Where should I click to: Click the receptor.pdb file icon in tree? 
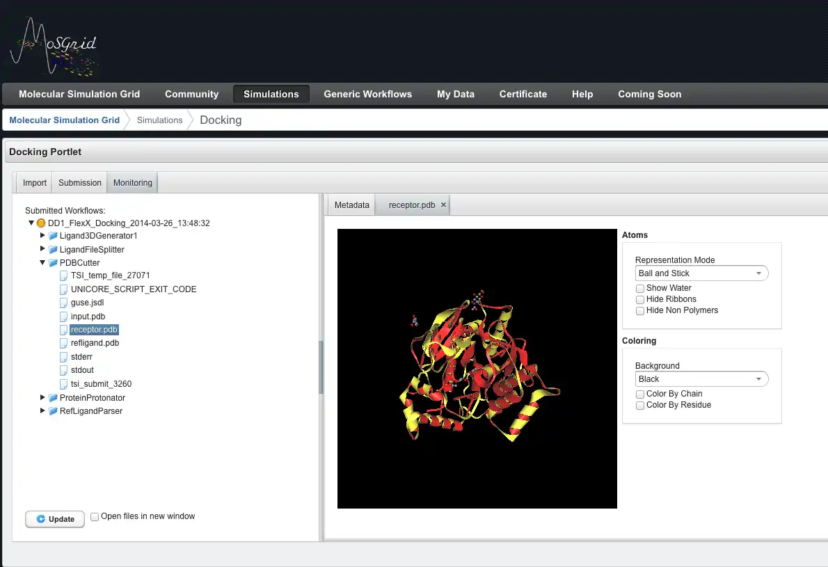click(64, 330)
